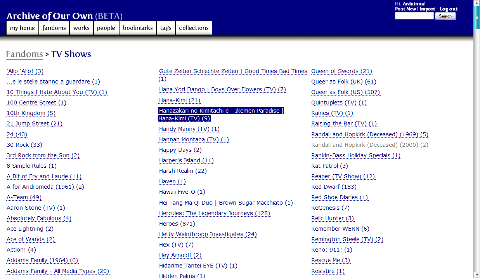The image size is (480, 278).
Task: Open the collections tab
Action: pos(194,28)
